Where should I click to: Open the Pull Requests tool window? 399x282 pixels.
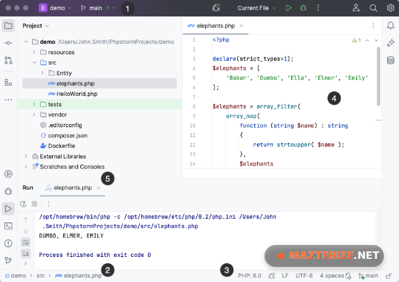pos(8,60)
